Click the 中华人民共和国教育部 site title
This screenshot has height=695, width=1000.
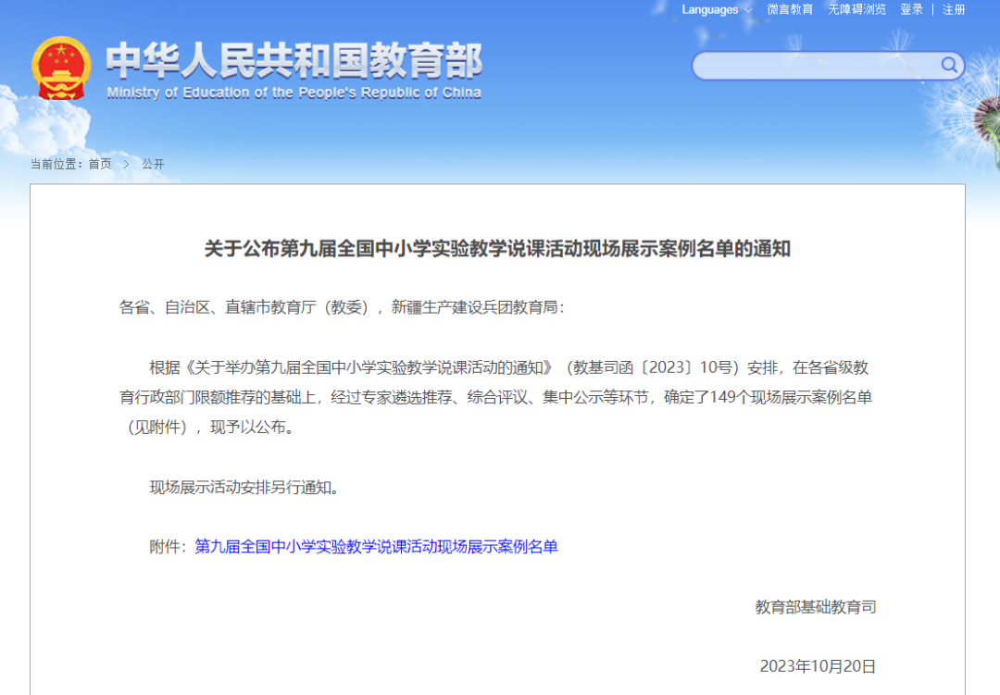(294, 61)
